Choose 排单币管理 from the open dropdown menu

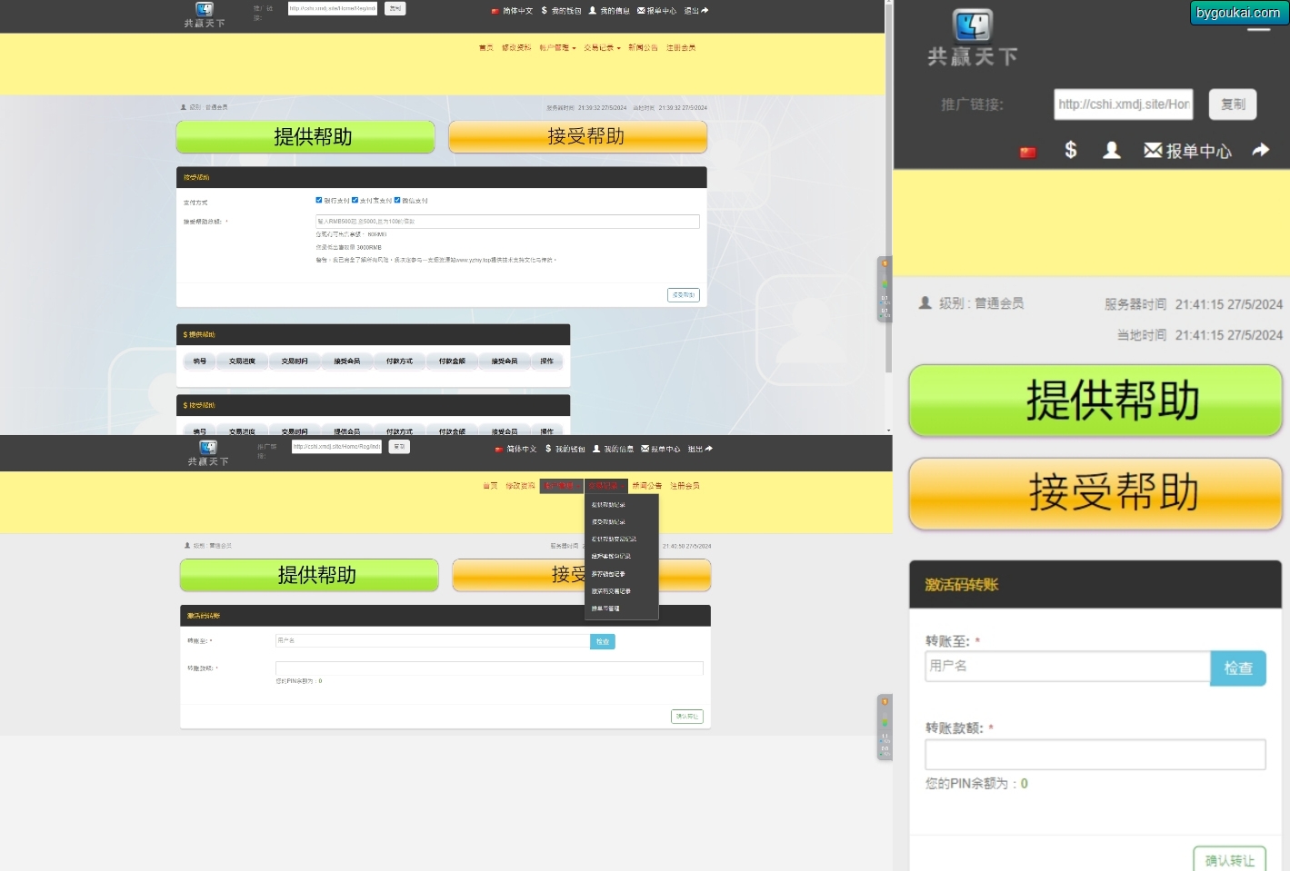coord(605,609)
